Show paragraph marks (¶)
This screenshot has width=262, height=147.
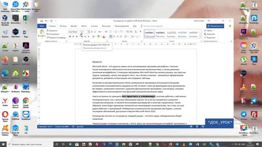pyautogui.click(x=140, y=32)
